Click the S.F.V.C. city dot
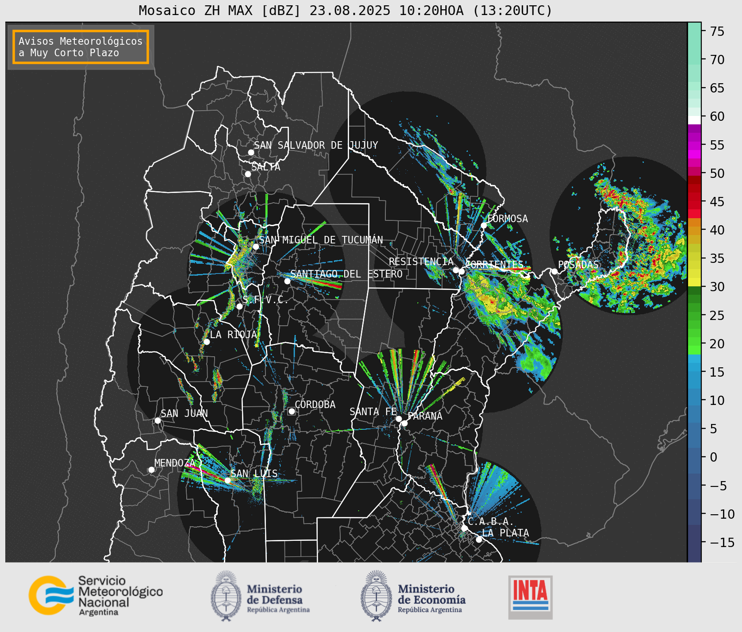The width and height of the screenshot is (742, 632). click(x=239, y=306)
